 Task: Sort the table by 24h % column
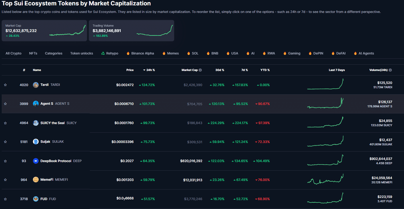(149, 70)
